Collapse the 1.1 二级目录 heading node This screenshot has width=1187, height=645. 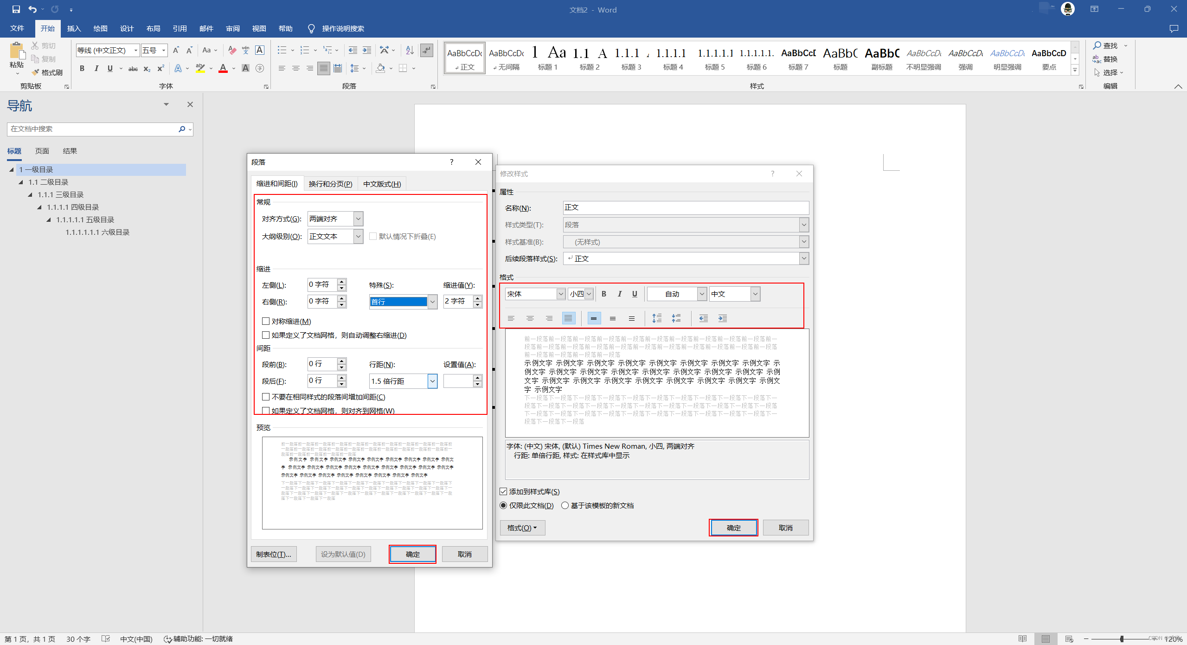21,182
